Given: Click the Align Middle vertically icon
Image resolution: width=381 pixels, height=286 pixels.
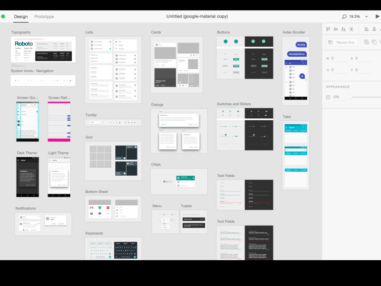Looking at the screenshot, I should pos(336,29).
